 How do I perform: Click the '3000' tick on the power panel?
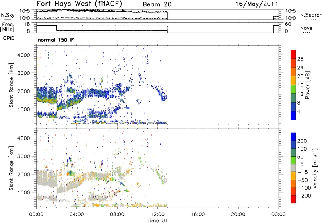pyautogui.click(x=23, y=73)
